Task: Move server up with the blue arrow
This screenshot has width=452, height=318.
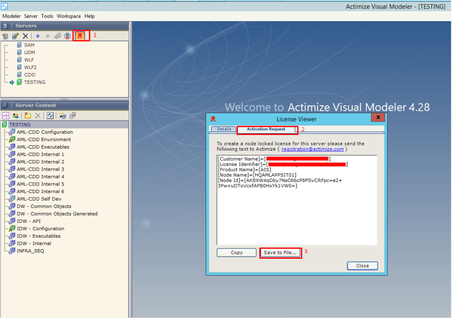Action: tap(38, 36)
